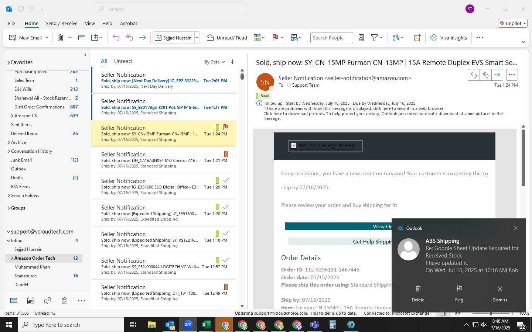Open the Acrobat tab
The image size is (532, 332).
click(x=128, y=23)
